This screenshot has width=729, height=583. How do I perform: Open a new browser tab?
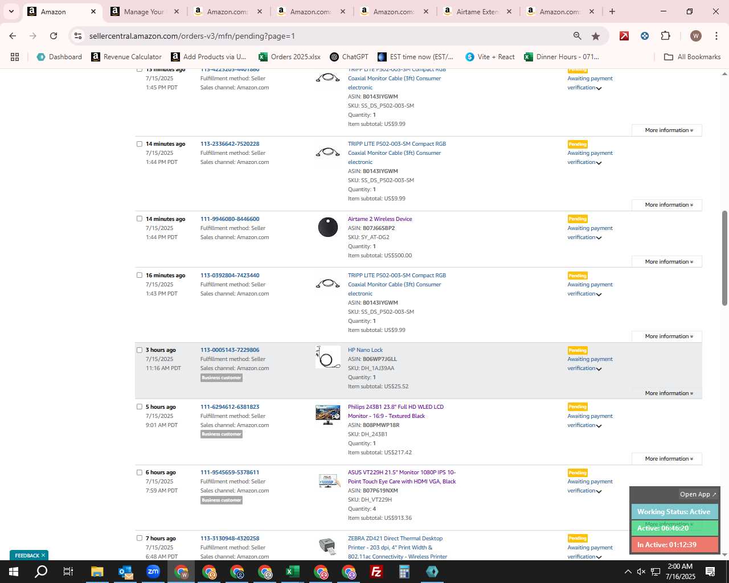[x=612, y=11]
